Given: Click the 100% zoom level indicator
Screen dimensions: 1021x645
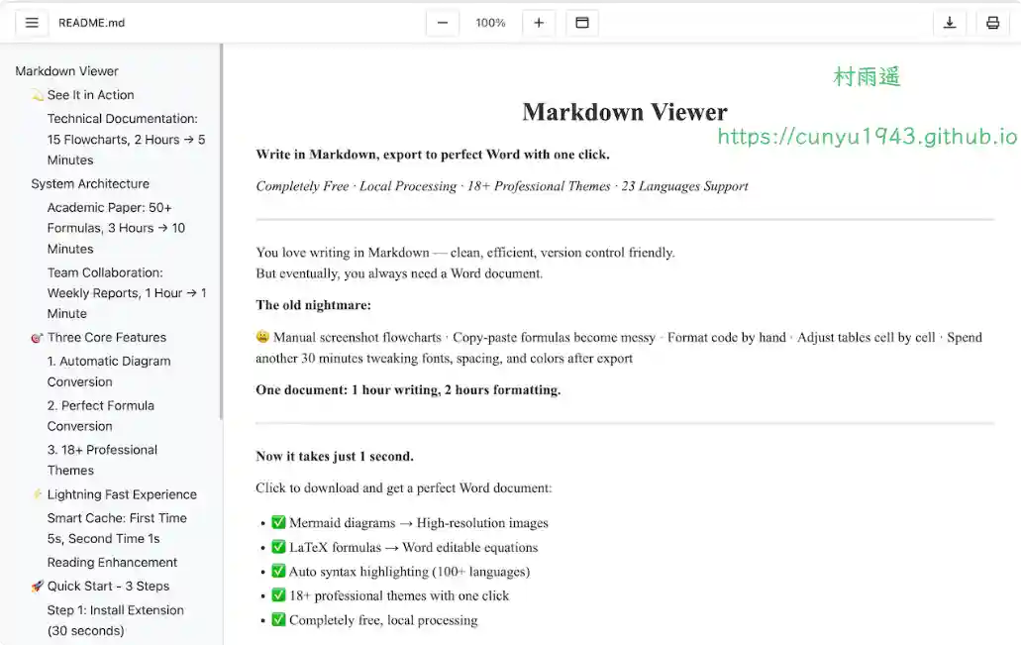Looking at the screenshot, I should tap(490, 23).
